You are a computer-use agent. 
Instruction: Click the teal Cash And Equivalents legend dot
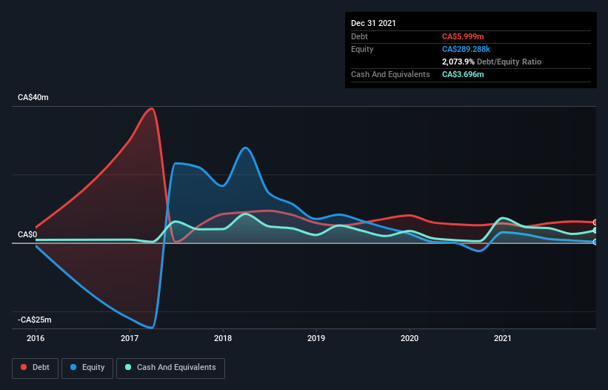coord(128,367)
